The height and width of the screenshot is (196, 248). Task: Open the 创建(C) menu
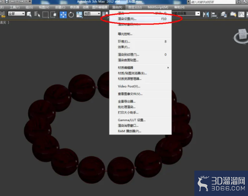coord(60,7)
